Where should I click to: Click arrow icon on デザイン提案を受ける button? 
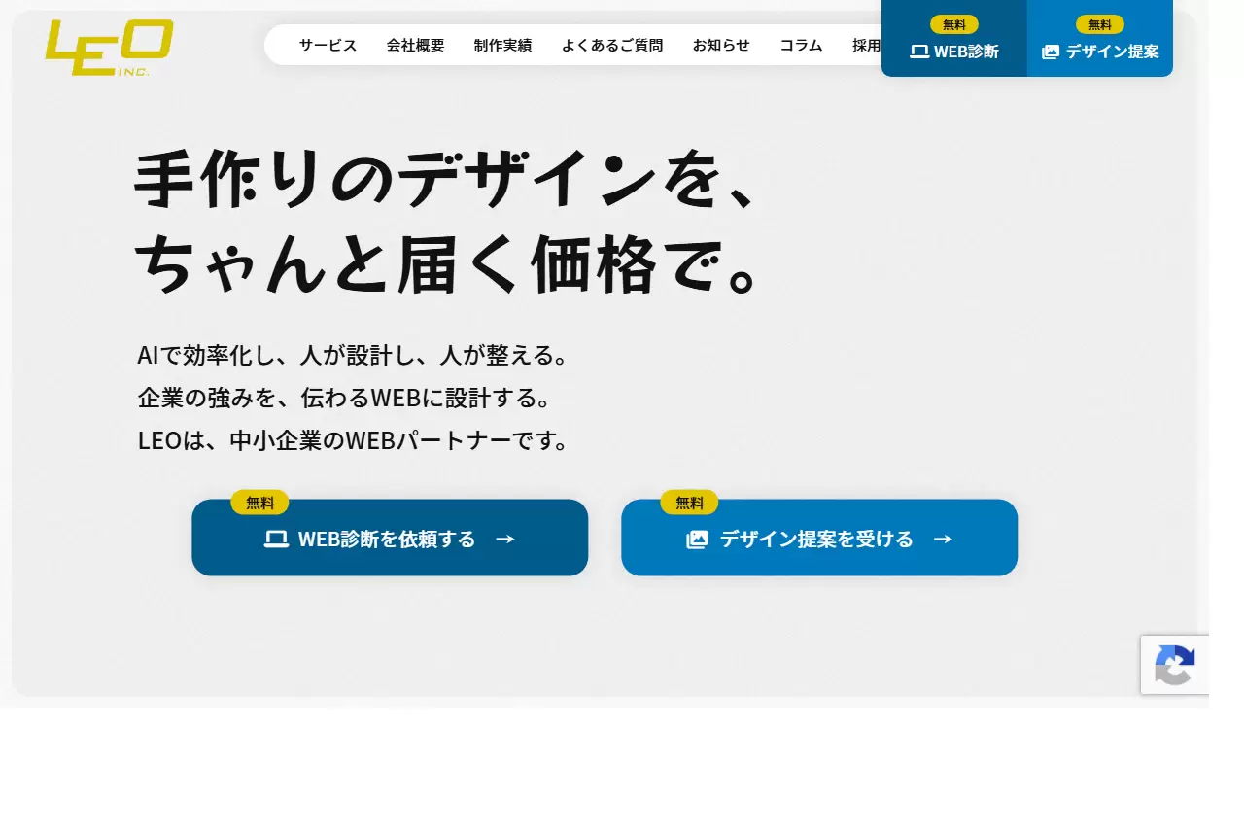[943, 539]
